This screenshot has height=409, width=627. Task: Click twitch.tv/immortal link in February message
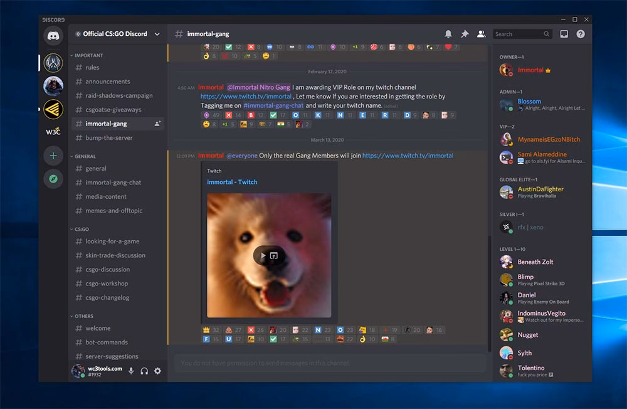point(246,97)
